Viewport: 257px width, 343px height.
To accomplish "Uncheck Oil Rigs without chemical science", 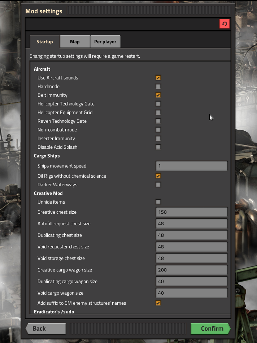I will [158, 176].
